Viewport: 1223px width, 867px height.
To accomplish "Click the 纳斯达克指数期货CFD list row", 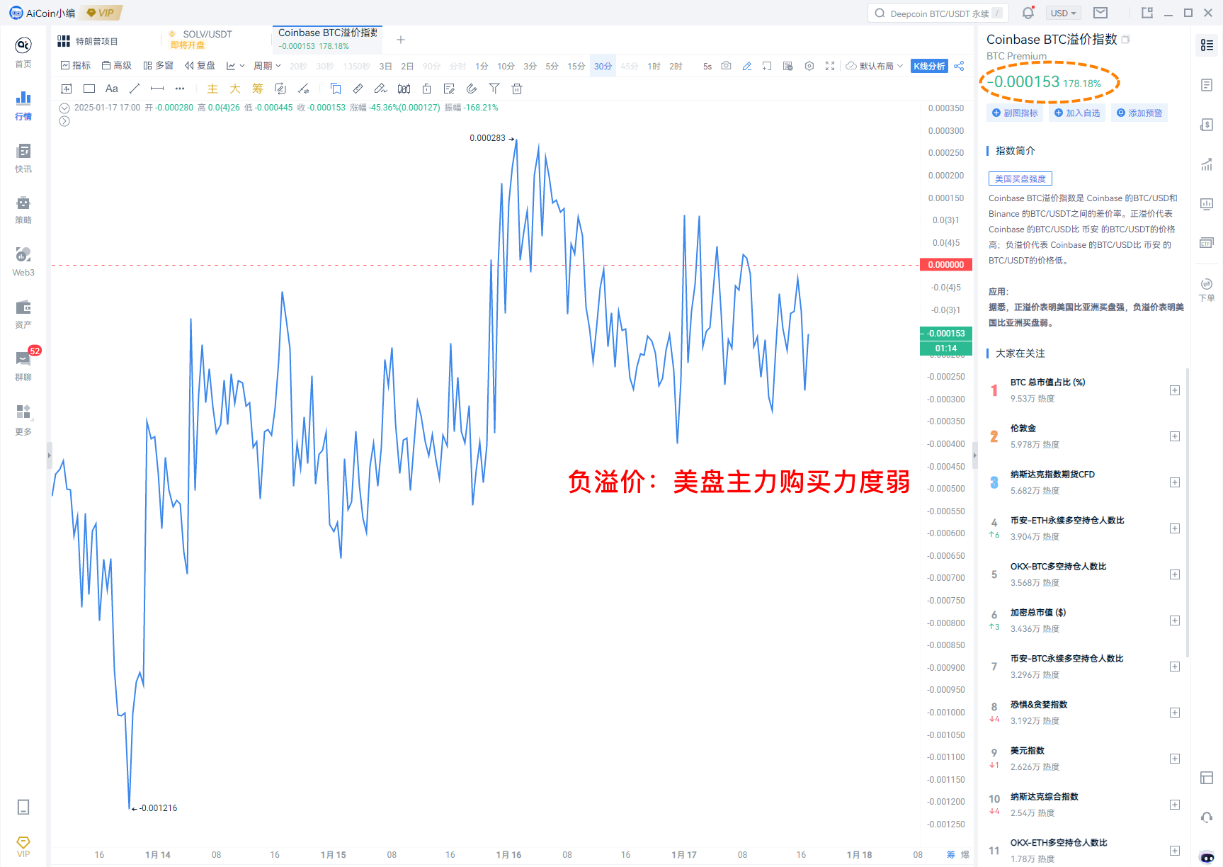I will coord(1083,482).
